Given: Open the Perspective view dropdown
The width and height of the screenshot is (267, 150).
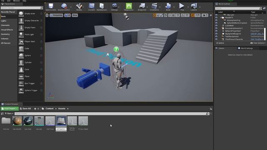Looking at the screenshot, I should [56, 15].
